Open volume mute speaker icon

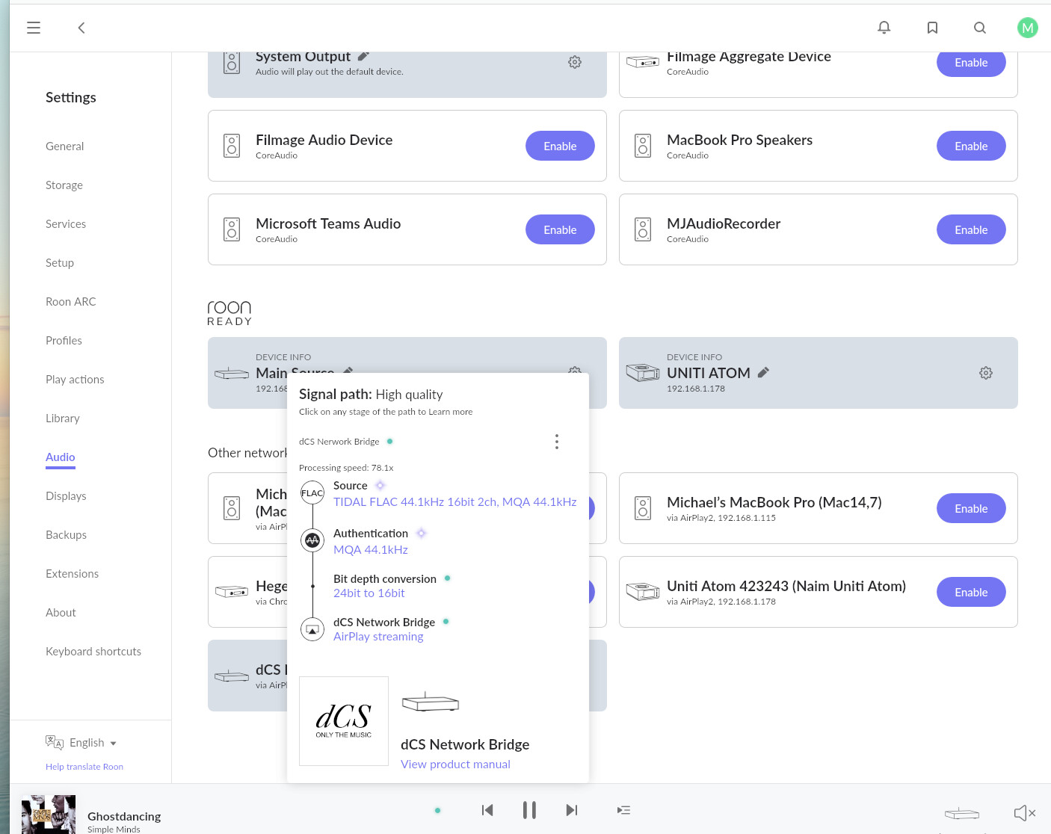click(x=1024, y=813)
